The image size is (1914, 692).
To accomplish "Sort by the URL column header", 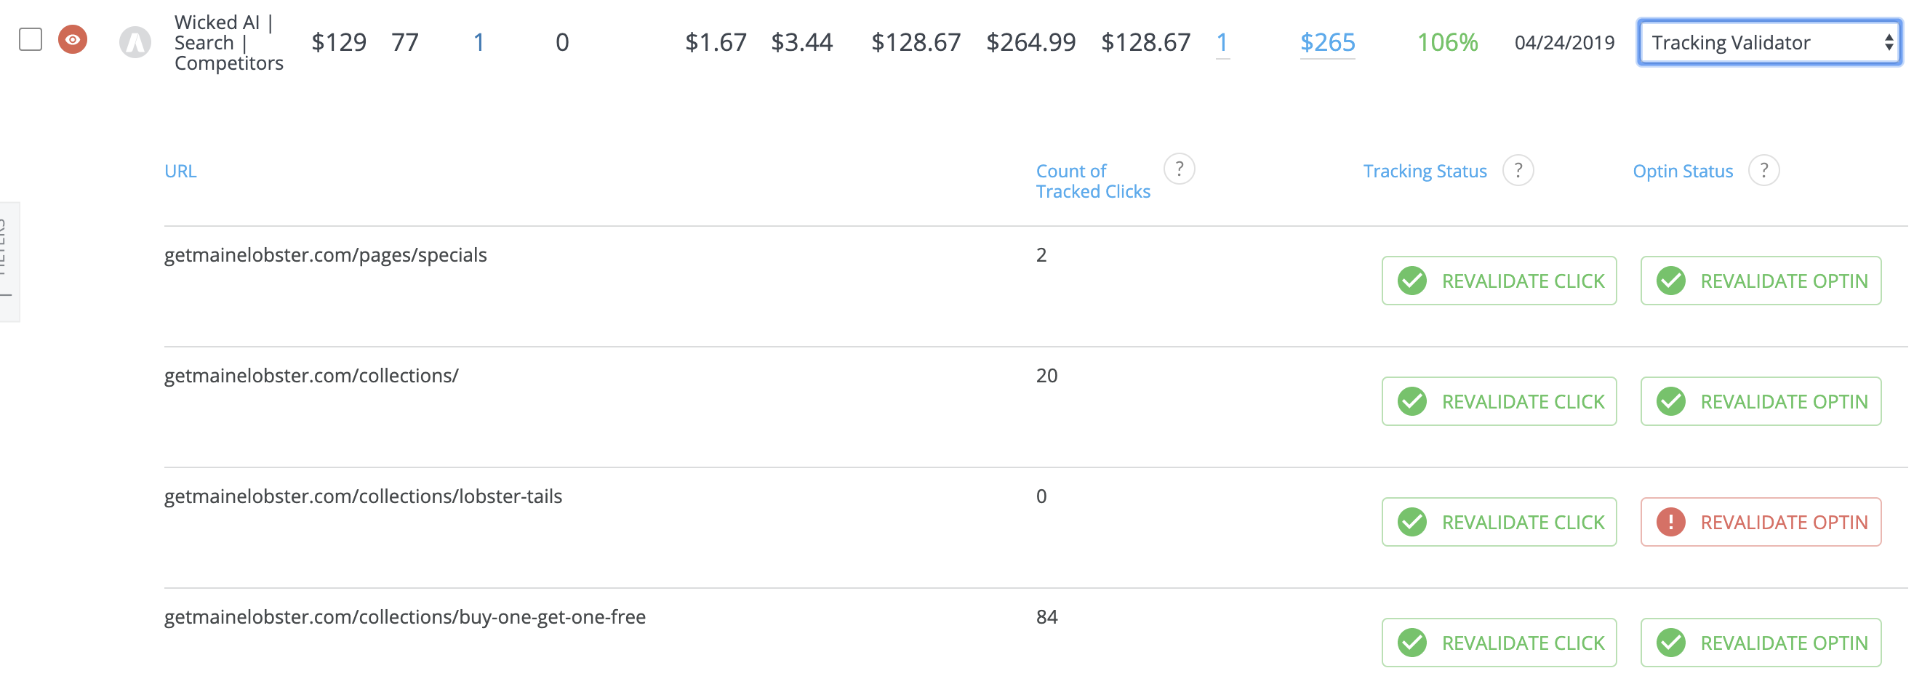I will (180, 172).
